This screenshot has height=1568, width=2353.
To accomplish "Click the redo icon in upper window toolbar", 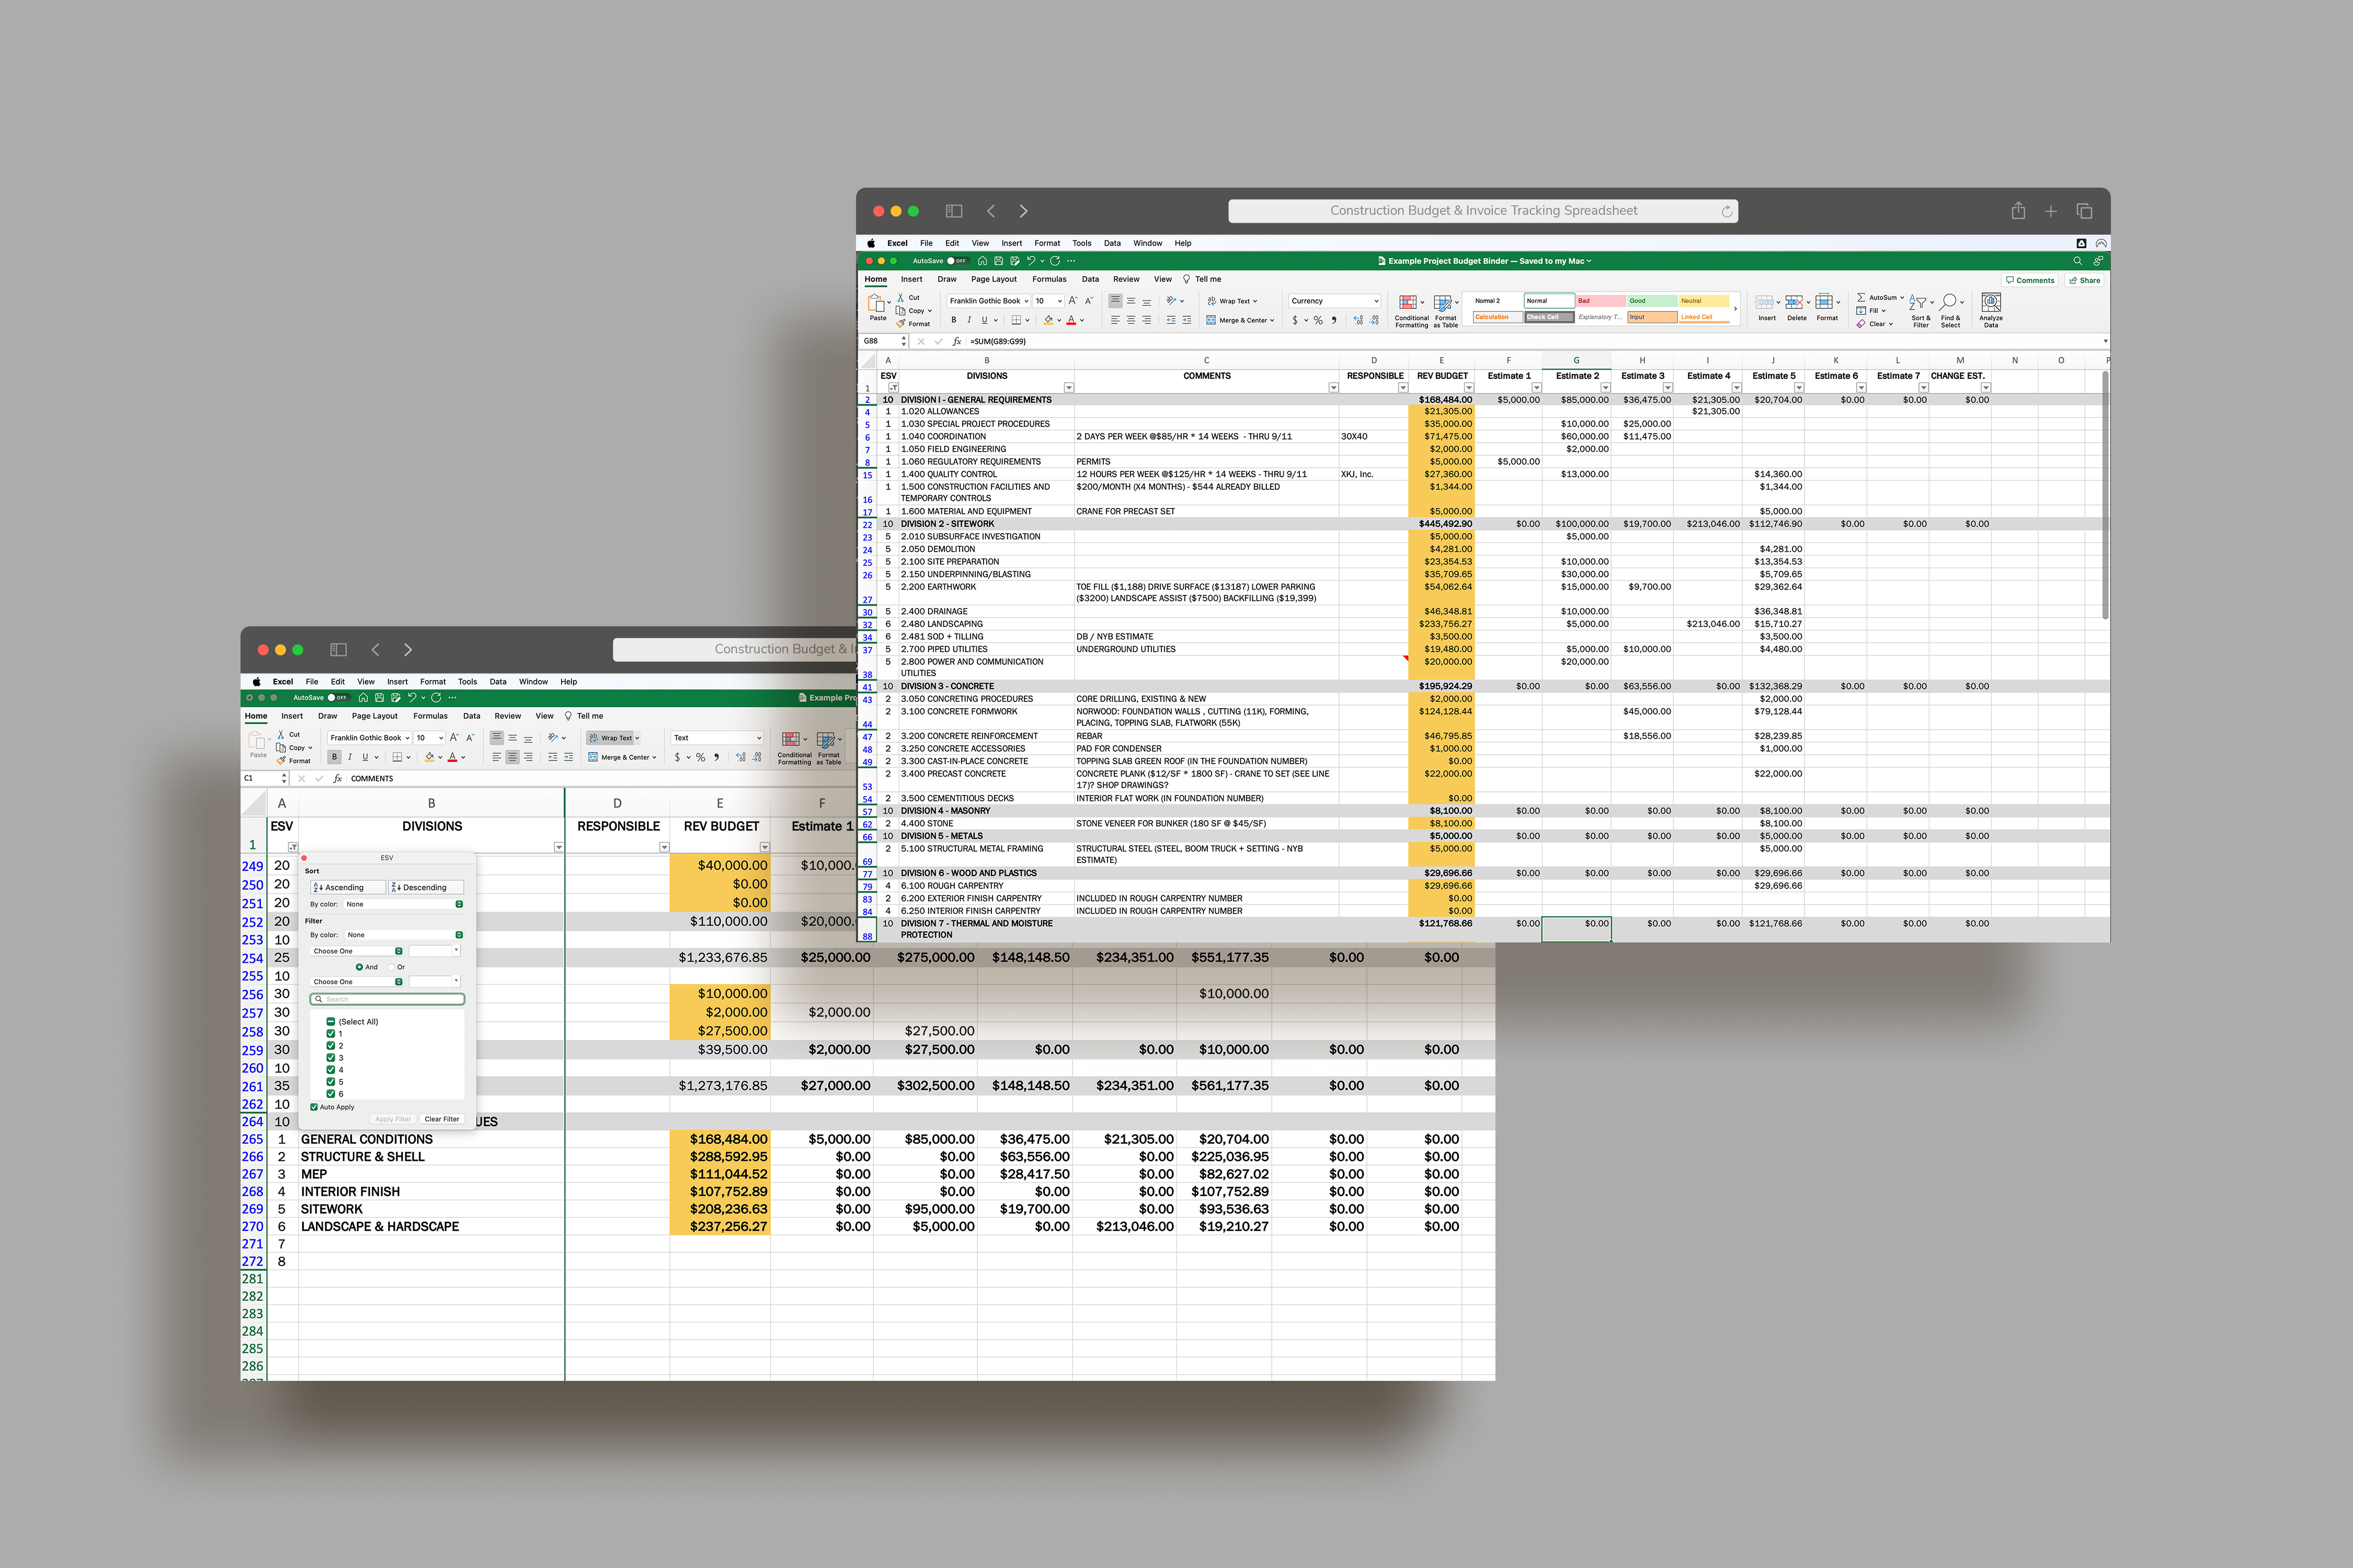I will [1055, 261].
